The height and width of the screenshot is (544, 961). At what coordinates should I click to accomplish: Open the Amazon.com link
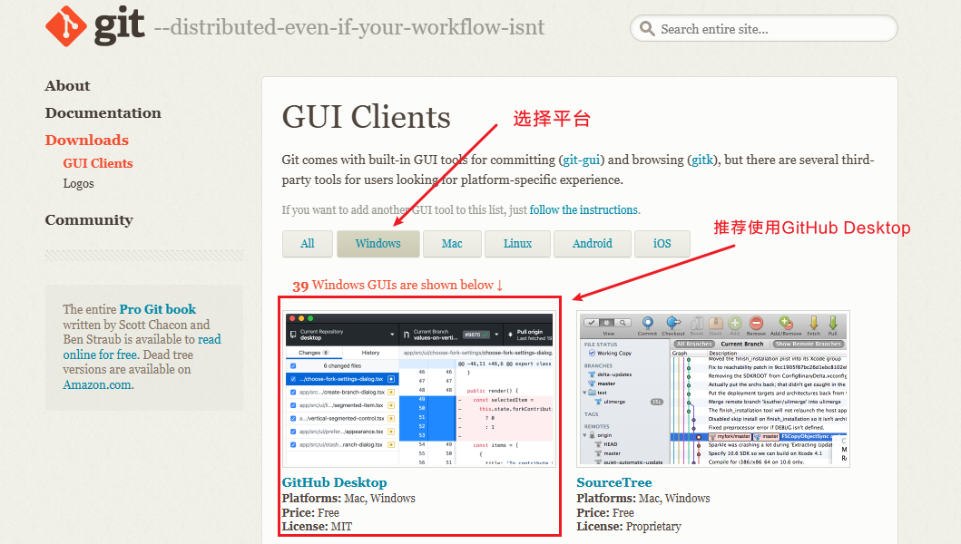[97, 384]
